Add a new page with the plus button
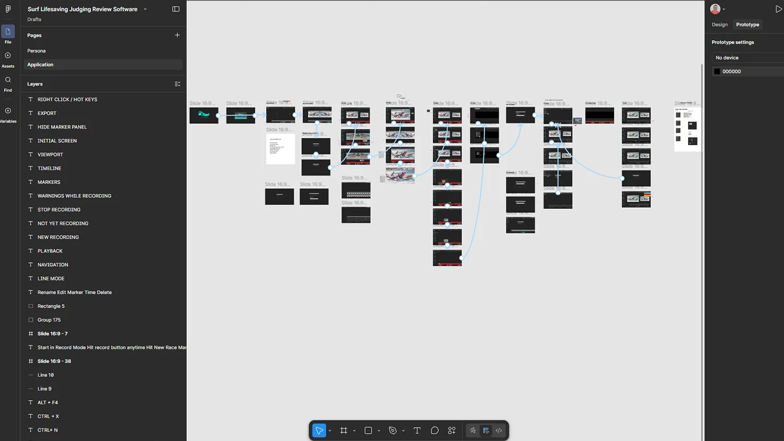 [177, 35]
